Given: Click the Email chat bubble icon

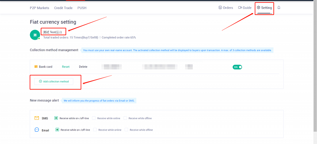Looking at the screenshot, I should coord(36,130).
